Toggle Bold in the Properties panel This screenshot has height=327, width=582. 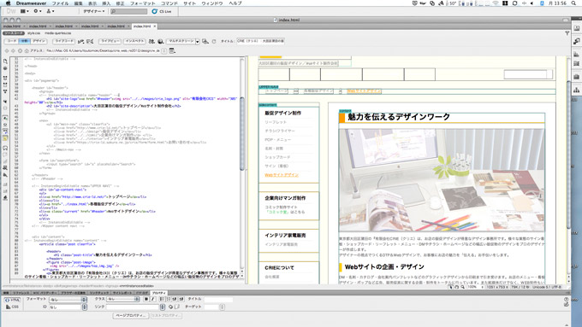click(x=146, y=299)
